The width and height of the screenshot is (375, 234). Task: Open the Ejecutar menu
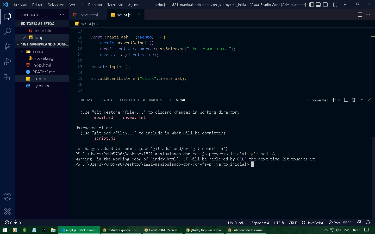tap(95, 5)
